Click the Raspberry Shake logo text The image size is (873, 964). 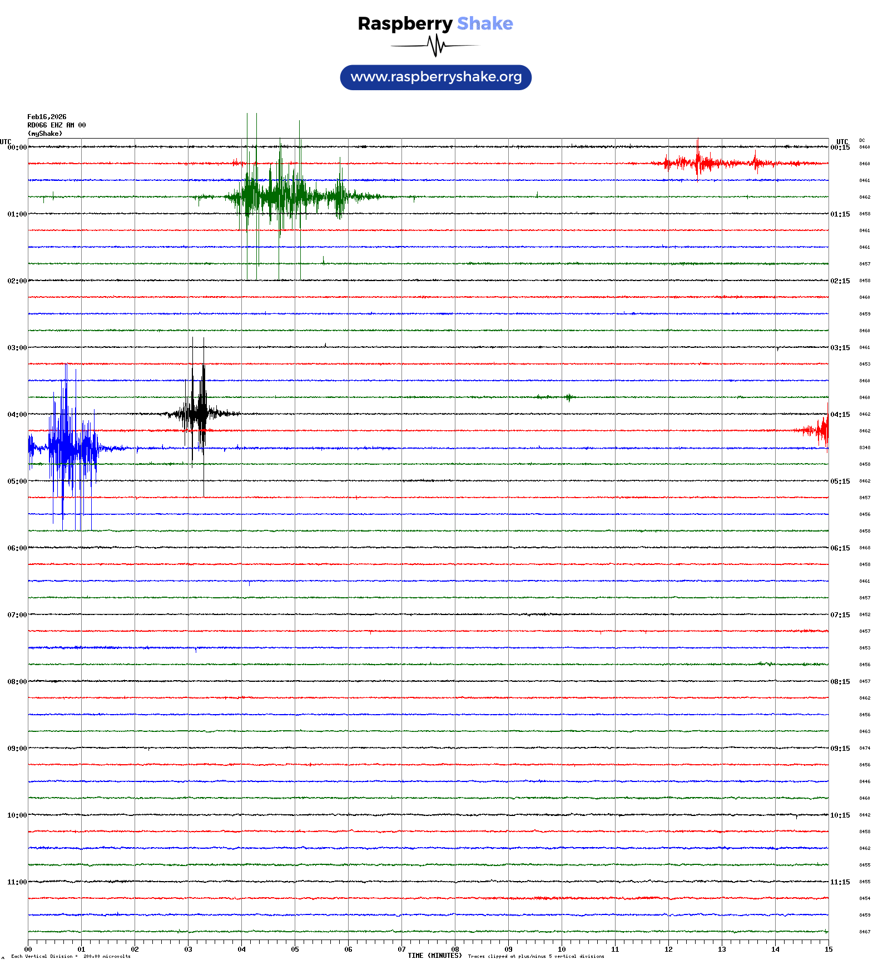click(x=435, y=23)
